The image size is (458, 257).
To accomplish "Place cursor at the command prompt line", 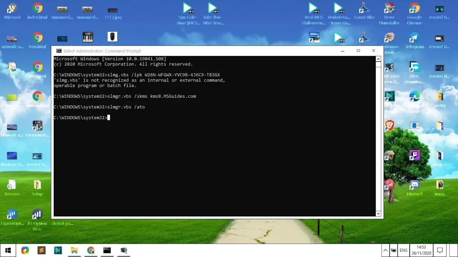I will [x=109, y=117].
